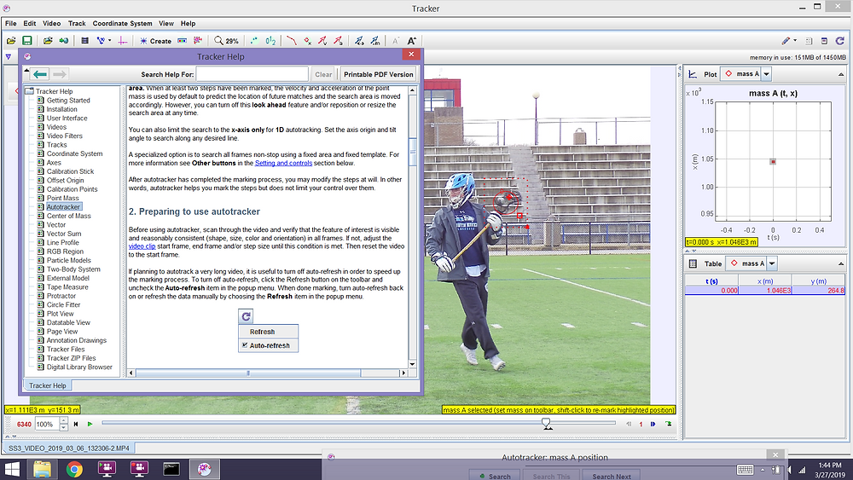Open the Track menu

click(77, 23)
